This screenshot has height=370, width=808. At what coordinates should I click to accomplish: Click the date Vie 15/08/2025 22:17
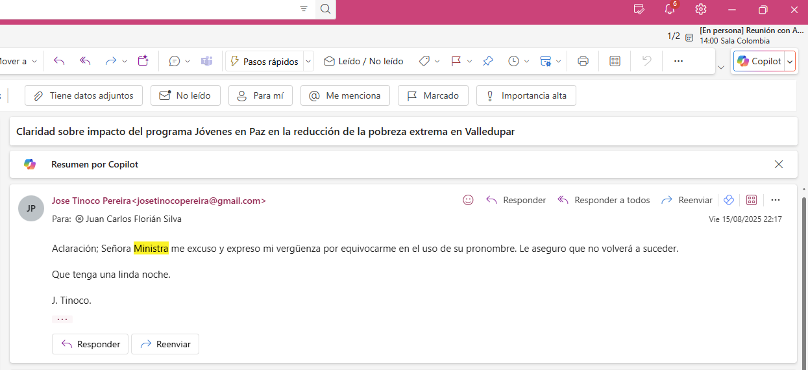click(745, 219)
